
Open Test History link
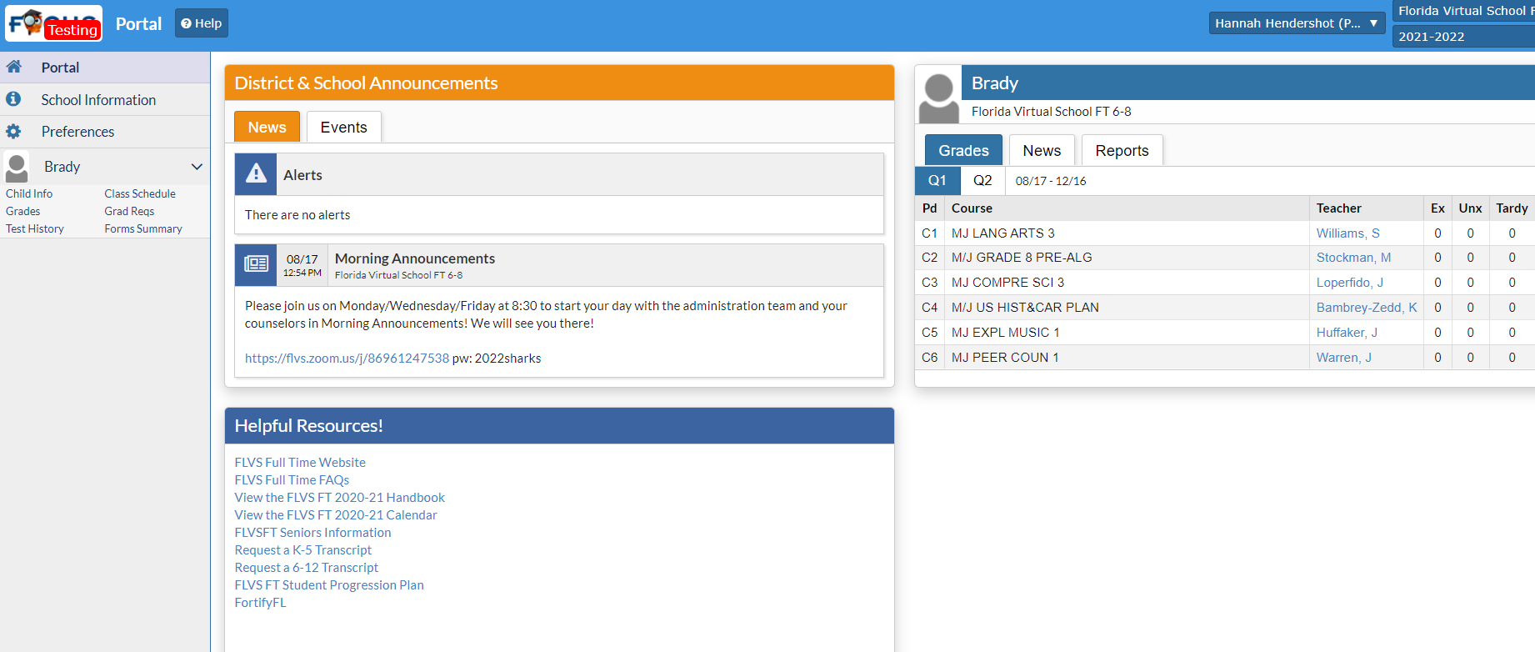[x=35, y=228]
